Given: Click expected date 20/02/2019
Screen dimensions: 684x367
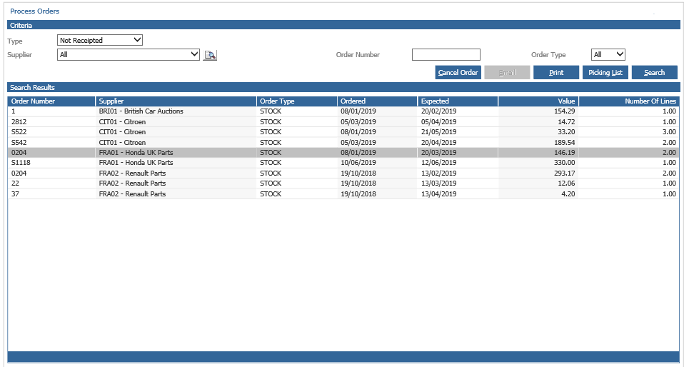Looking at the screenshot, I should [439, 111].
